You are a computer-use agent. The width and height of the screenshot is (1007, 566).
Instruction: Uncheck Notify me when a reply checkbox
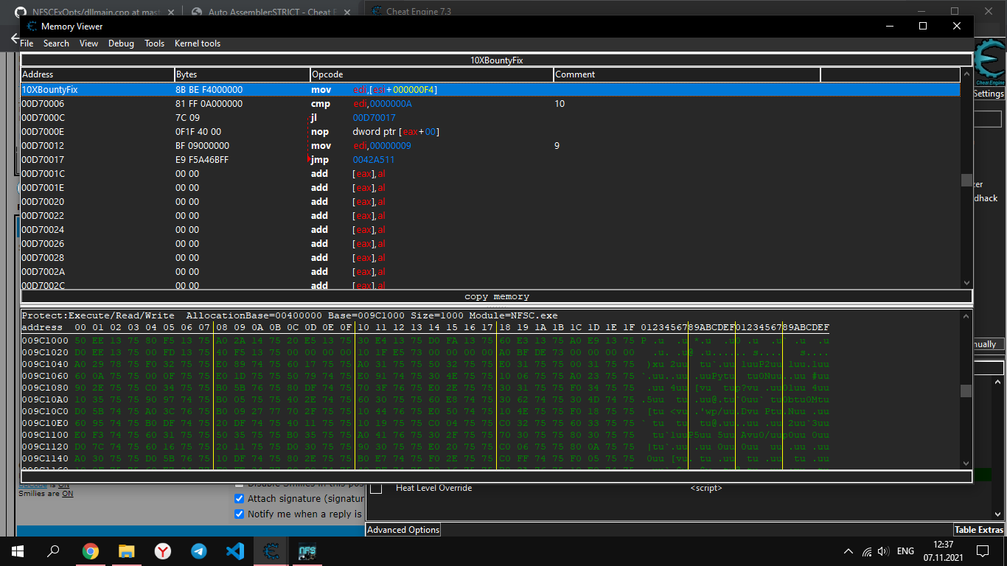239,514
